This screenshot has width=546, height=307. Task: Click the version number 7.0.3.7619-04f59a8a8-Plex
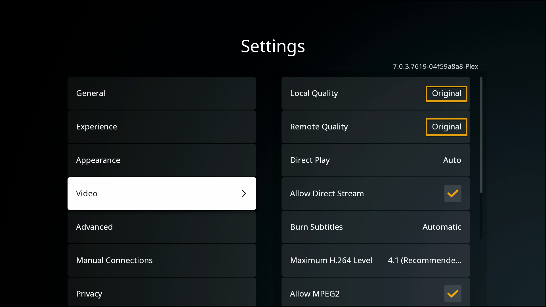click(x=435, y=67)
